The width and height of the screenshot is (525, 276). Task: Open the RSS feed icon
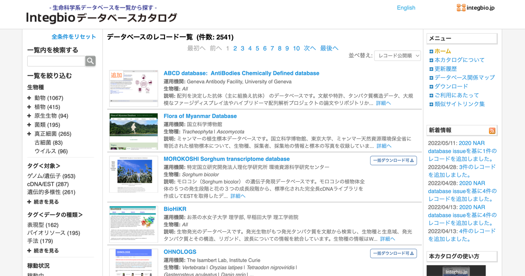(x=492, y=131)
